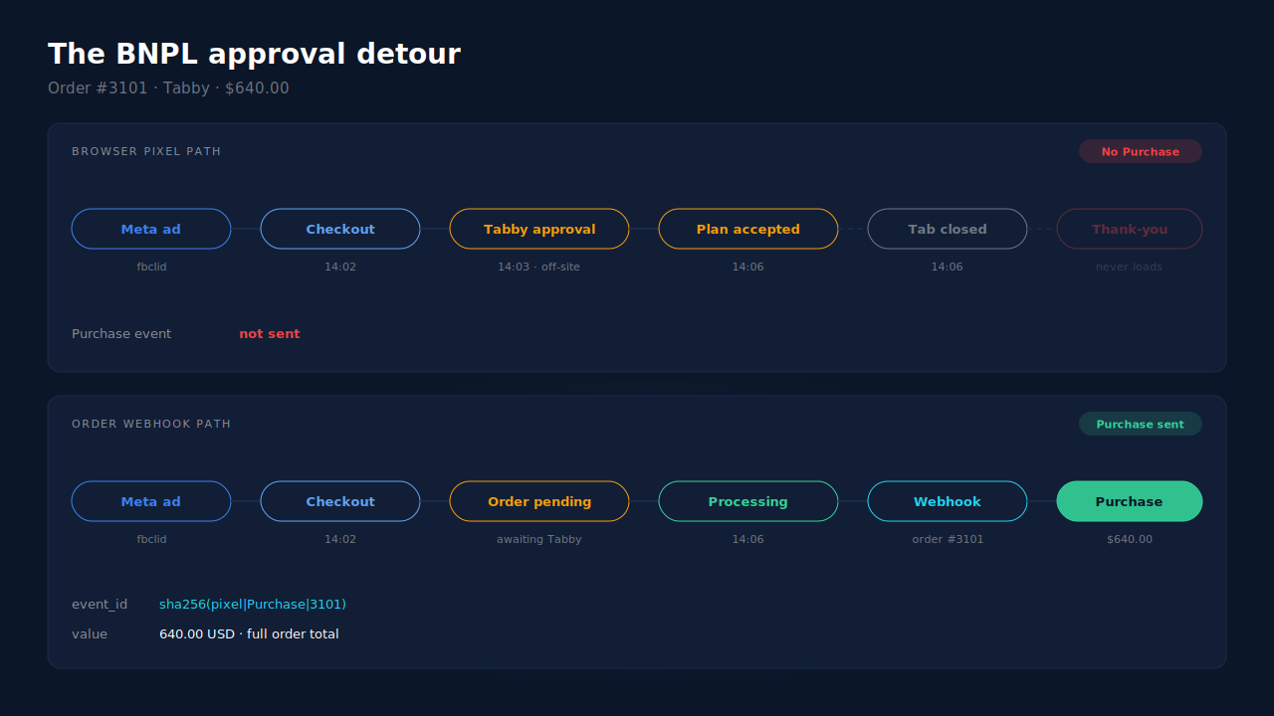Click the event_id label
Screen dimensions: 1274x716
100,605
